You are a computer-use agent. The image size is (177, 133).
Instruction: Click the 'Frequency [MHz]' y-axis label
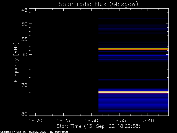(x=16, y=62)
